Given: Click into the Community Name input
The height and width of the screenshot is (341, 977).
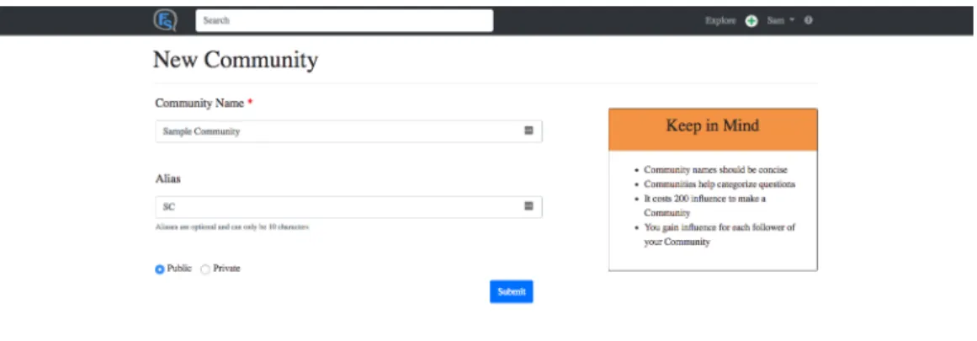Looking at the screenshot, I should [x=349, y=131].
